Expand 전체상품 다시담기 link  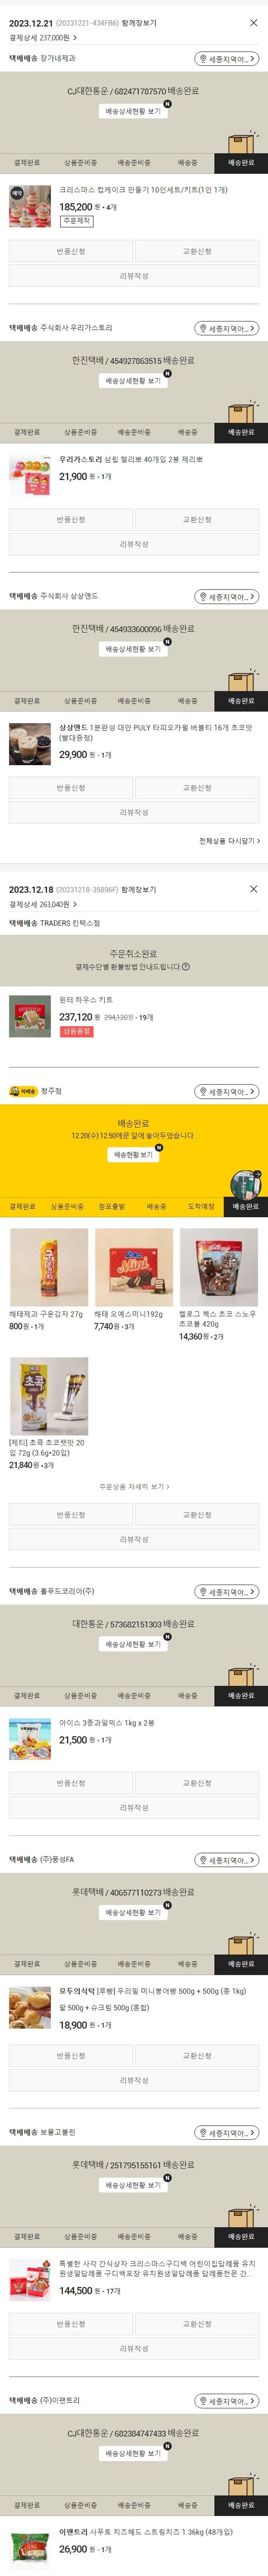(229, 841)
